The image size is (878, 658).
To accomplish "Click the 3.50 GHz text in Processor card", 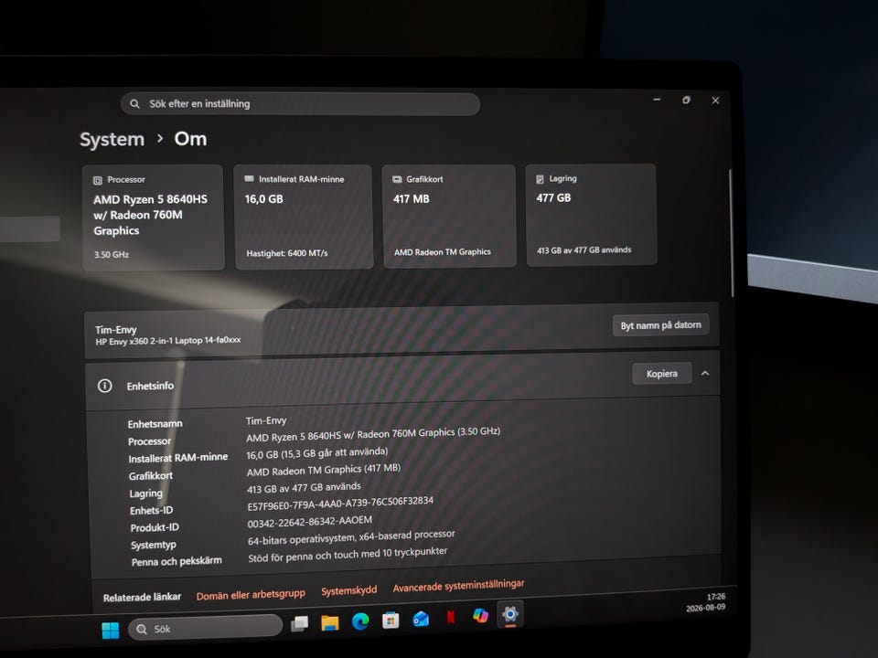I will pos(112,255).
